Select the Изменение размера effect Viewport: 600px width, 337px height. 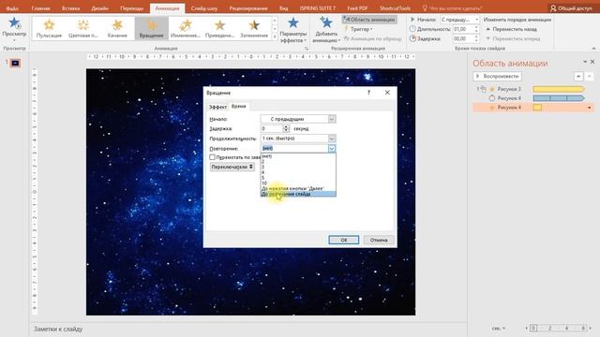186,28
